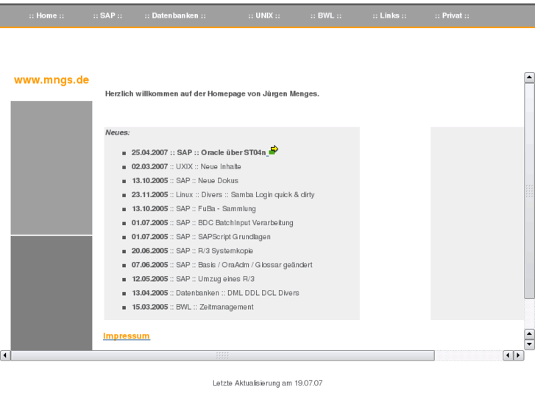Open the Home navigation menu item

[x=46, y=15]
